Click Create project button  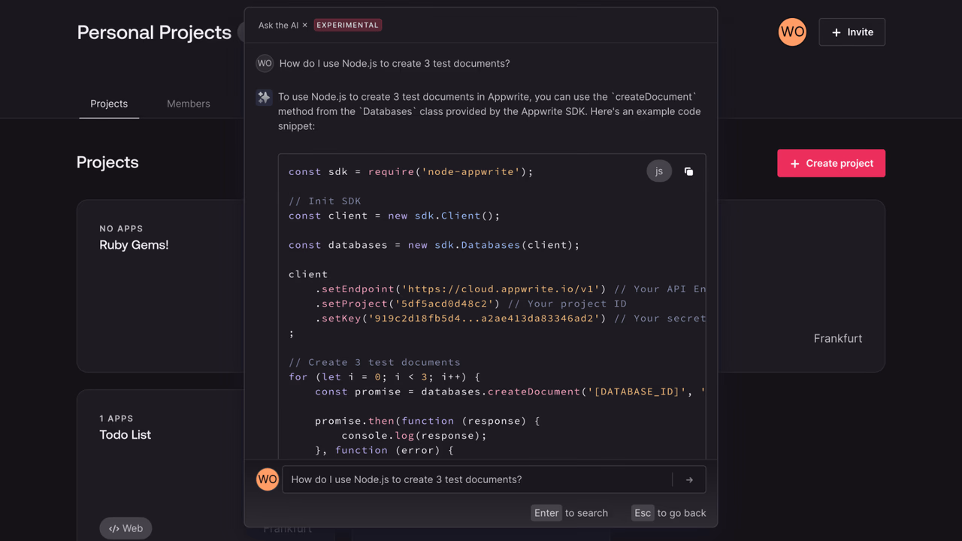(831, 163)
